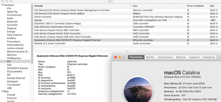Select the display PCI row
This screenshot has width=221, height=102.
pos(127,20)
